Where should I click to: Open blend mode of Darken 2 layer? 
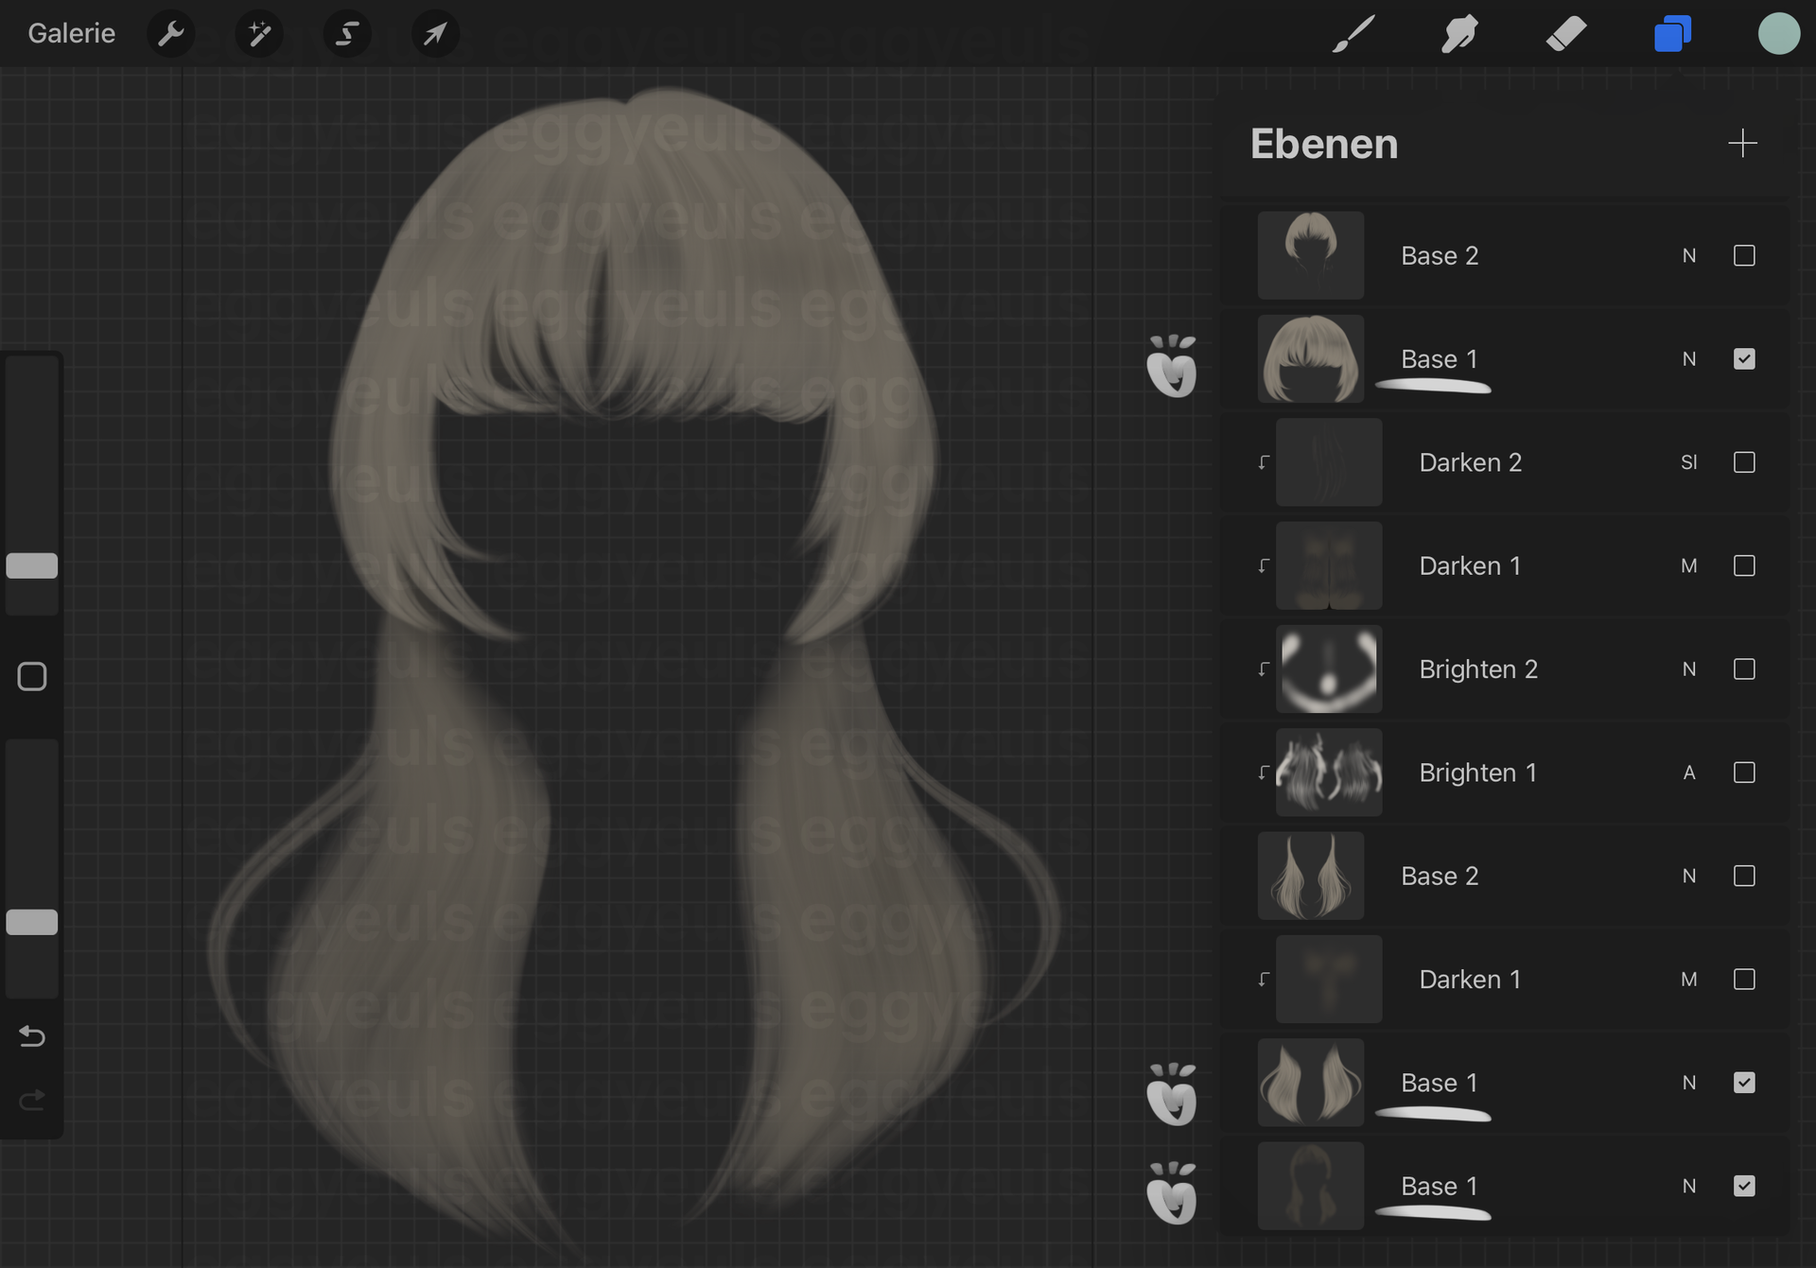coord(1688,462)
